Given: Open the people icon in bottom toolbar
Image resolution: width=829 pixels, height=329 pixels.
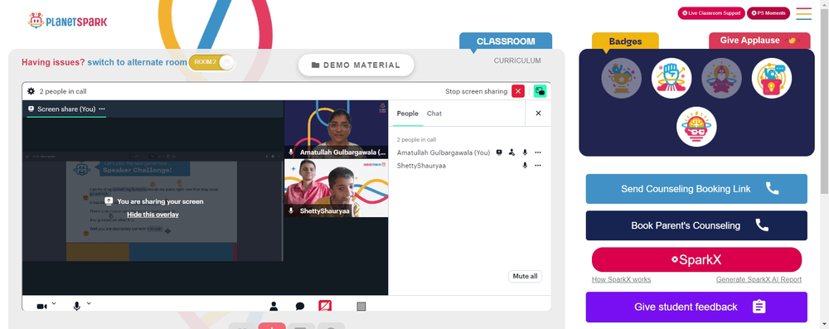Looking at the screenshot, I should 274,307.
